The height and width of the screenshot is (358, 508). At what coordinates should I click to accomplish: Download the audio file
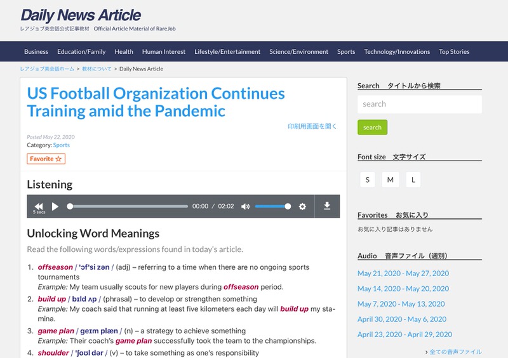(327, 206)
